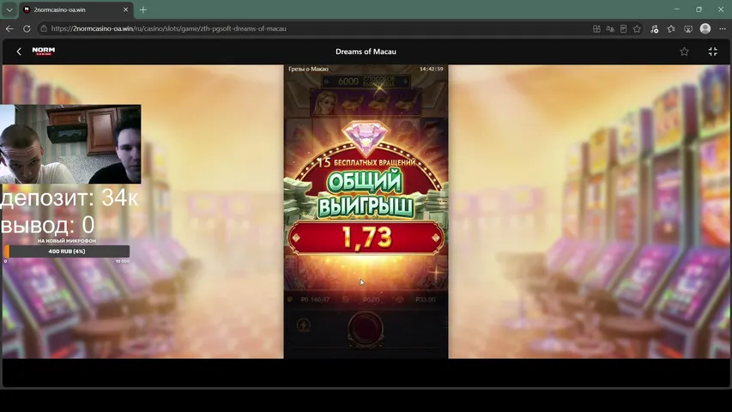Viewport: 732px width, 412px height.
Task: Click the game clock 14:42:59
Action: tap(431, 69)
